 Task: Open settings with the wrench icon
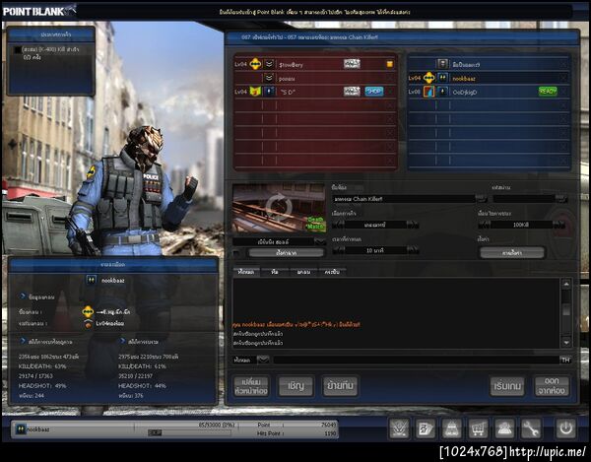coord(531,429)
